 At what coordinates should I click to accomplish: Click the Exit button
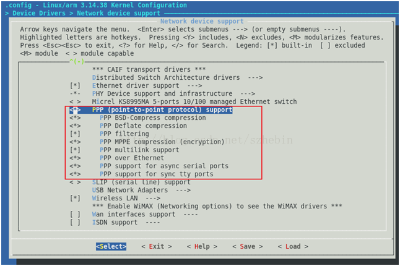[x=157, y=246]
